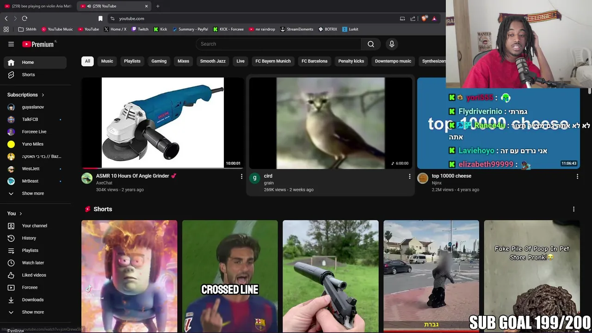Open Watch later in sidebar

[35, 263]
